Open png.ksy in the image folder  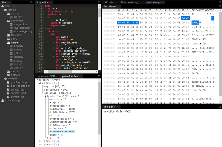point(17,64)
